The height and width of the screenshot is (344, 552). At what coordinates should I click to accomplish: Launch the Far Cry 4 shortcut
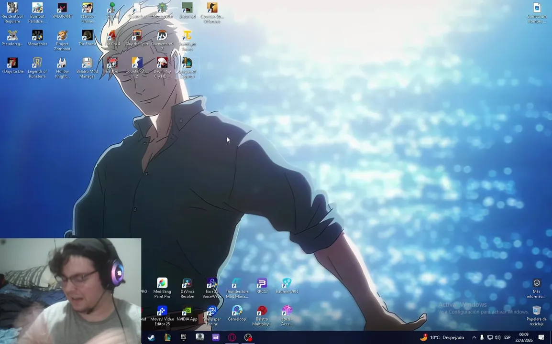tap(112, 38)
